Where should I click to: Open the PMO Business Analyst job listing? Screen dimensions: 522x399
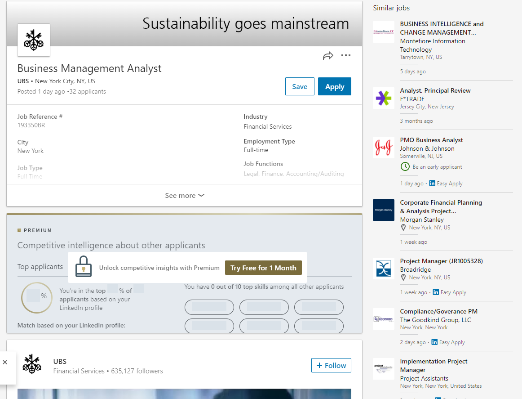click(x=431, y=140)
